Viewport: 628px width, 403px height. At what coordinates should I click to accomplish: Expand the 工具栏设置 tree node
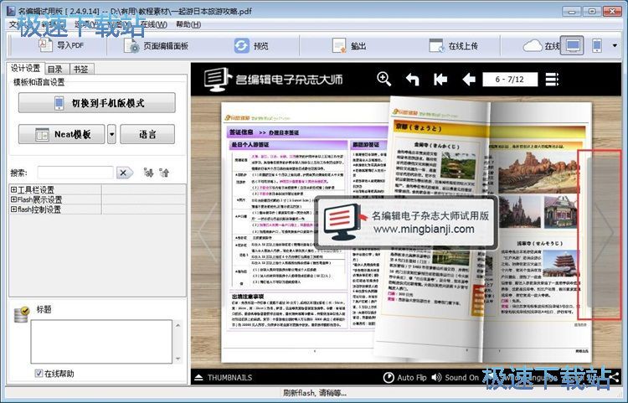(x=13, y=190)
